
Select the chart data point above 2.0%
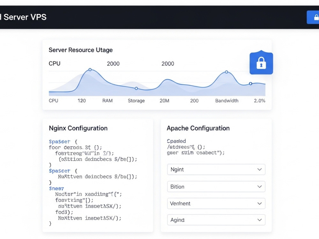[250, 83]
